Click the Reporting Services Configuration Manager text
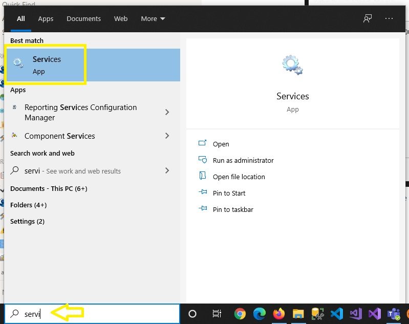Screen dimensions: 409x324 [80, 113]
